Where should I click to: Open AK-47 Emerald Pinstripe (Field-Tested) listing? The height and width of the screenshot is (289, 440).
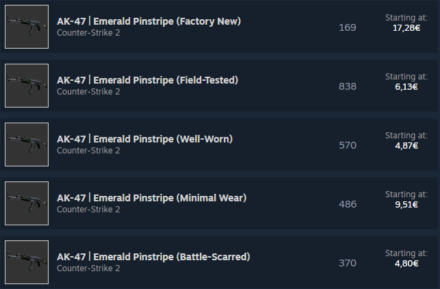(147, 80)
